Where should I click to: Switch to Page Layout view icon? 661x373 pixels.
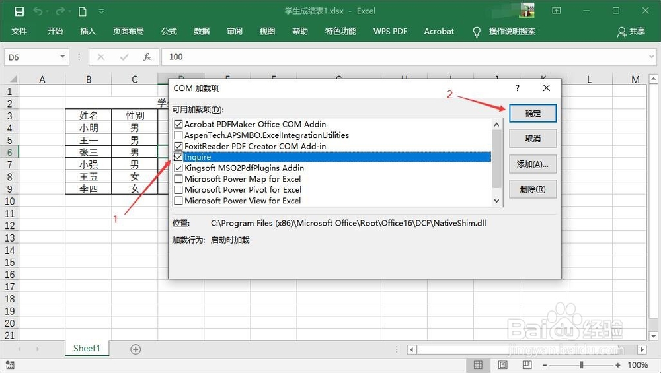coord(502,365)
